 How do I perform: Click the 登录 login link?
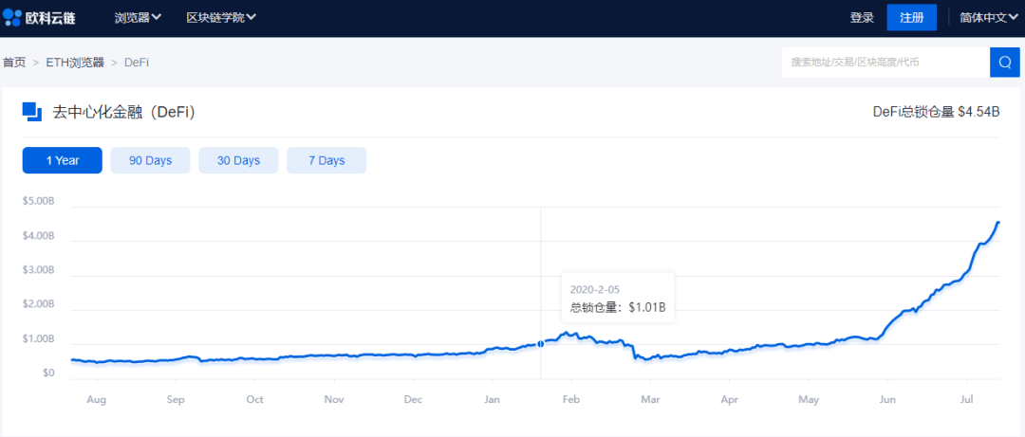click(x=862, y=17)
